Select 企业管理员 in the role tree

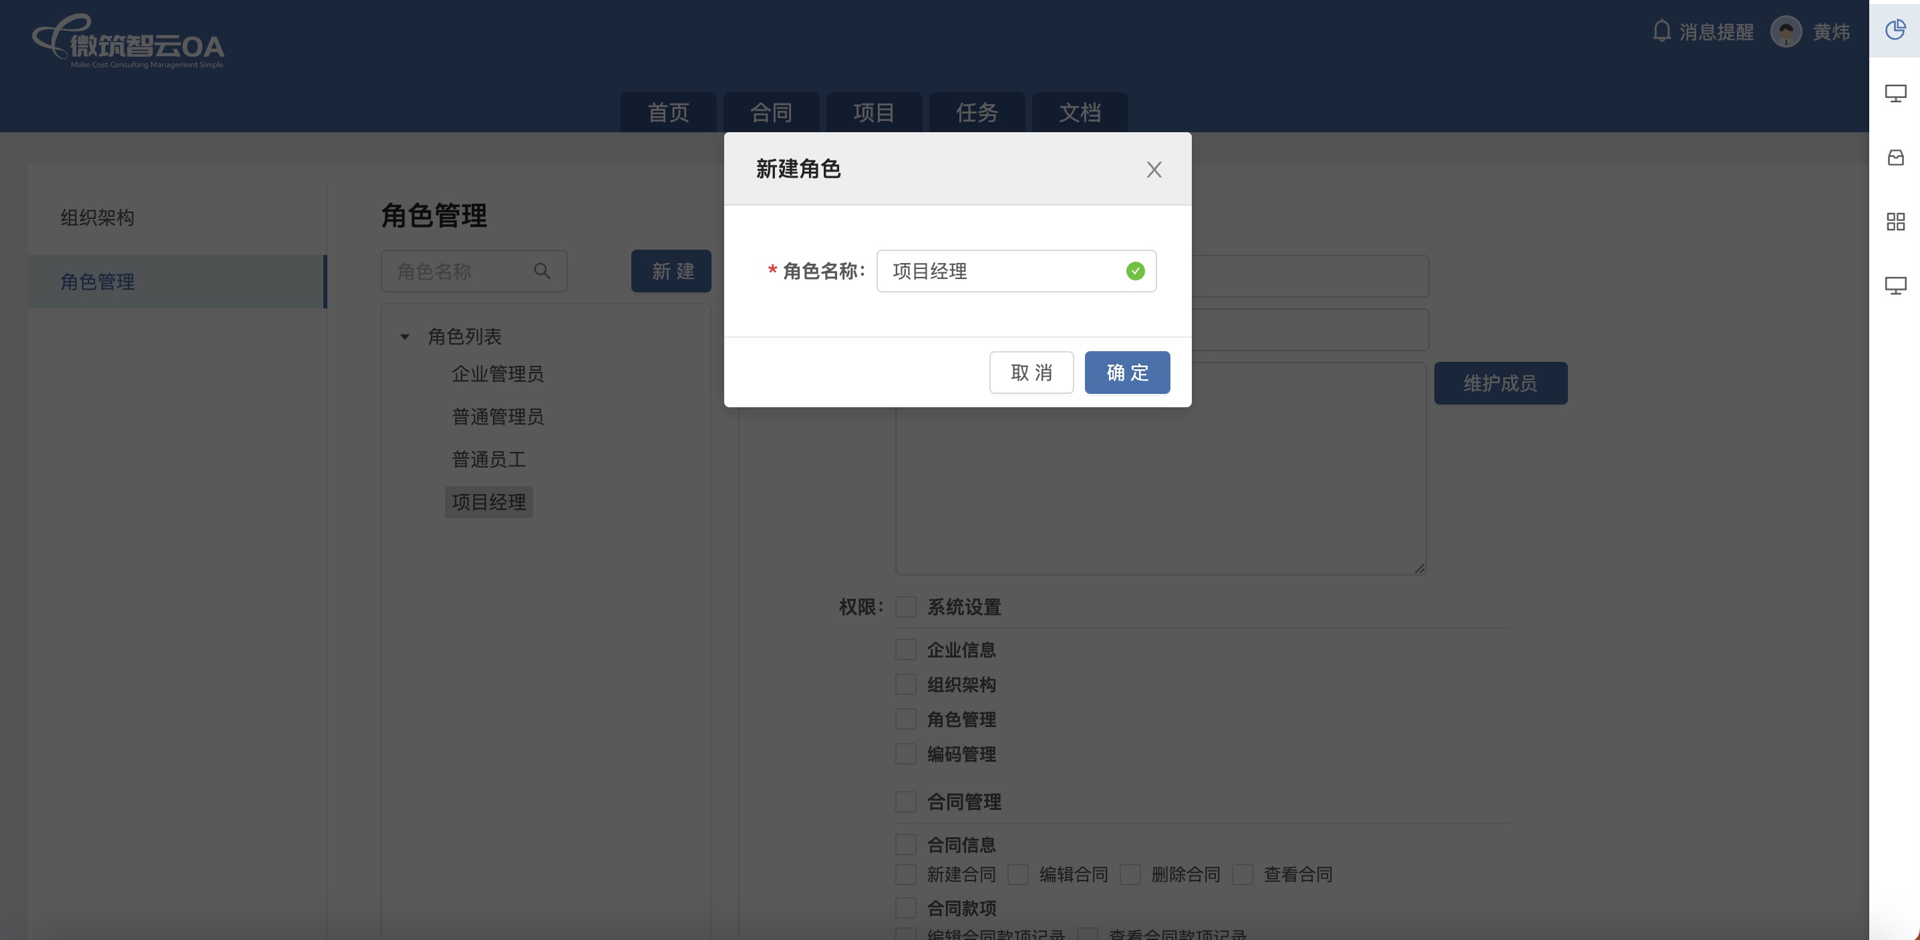[497, 374]
